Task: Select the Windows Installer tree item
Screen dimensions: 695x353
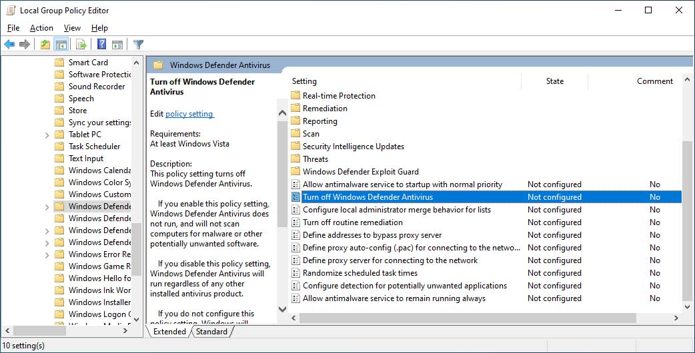Action: coord(99,302)
